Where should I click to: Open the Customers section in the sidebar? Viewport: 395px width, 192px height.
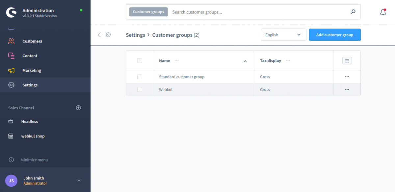pos(32,41)
